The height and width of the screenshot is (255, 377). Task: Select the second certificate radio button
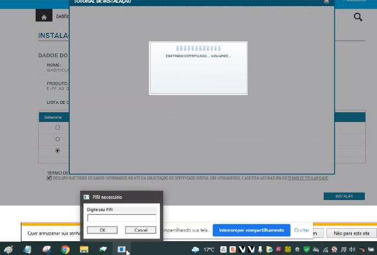click(58, 139)
